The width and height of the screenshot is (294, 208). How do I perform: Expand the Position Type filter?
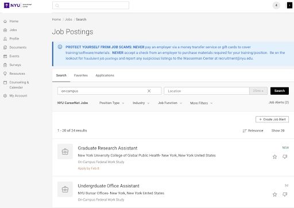[x=112, y=103]
